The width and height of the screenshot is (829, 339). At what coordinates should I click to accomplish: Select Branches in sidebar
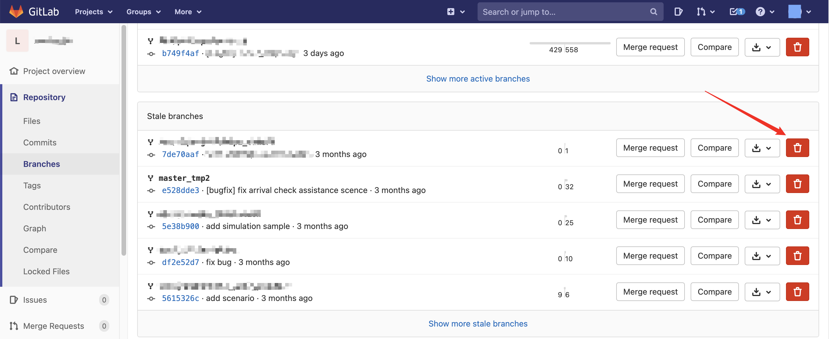(42, 164)
